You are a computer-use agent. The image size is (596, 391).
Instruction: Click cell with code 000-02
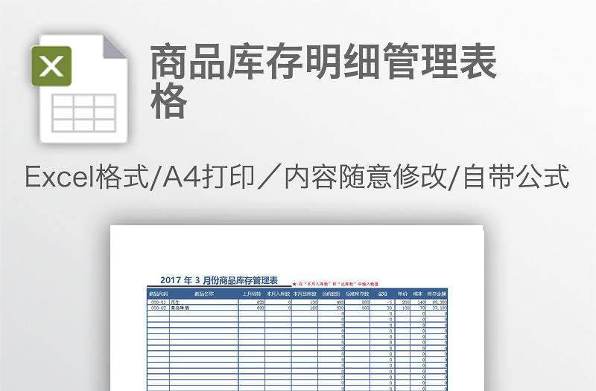159,308
